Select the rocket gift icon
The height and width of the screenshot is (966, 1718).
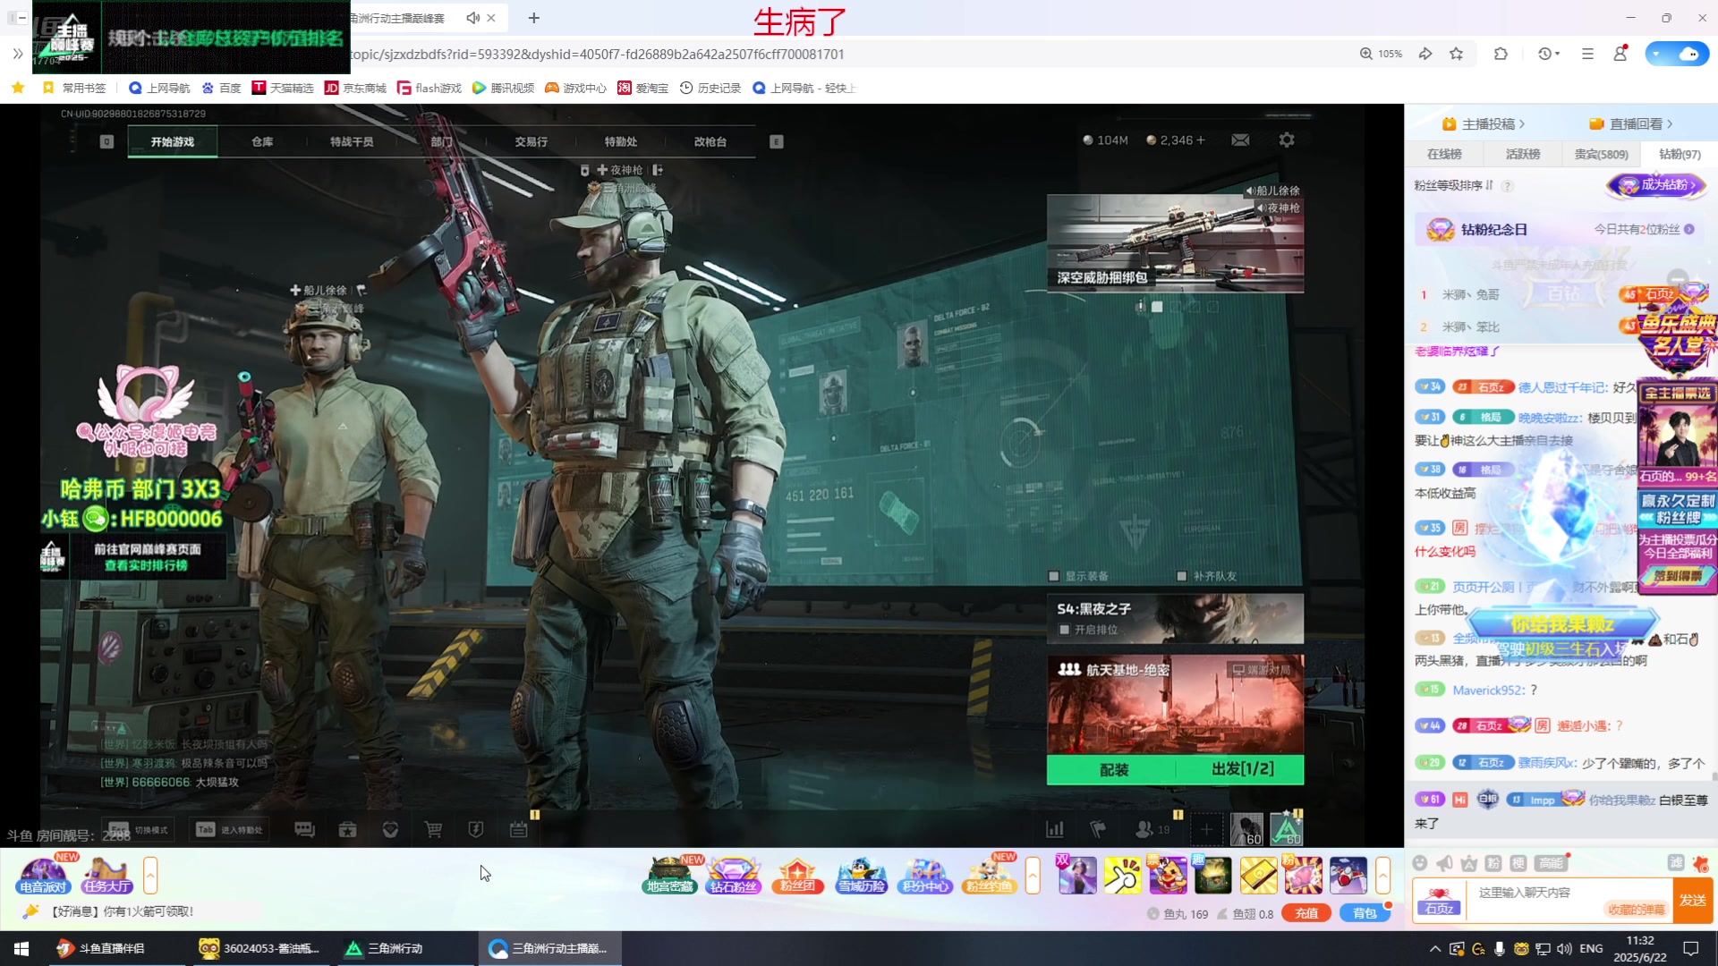(x=1348, y=875)
